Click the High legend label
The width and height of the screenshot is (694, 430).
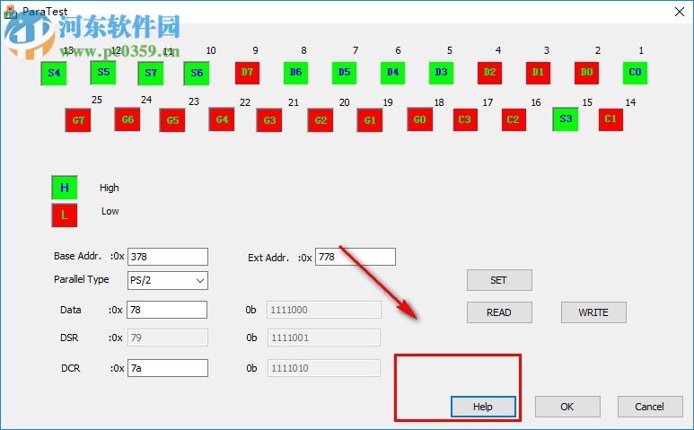(x=110, y=188)
